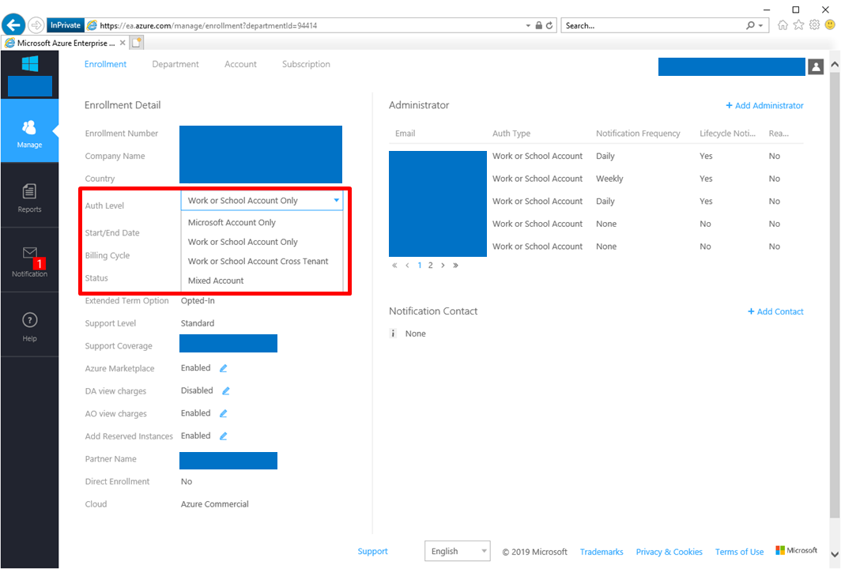Collapse the Auth Level dropdown arrow
The image size is (841, 569).
336,201
